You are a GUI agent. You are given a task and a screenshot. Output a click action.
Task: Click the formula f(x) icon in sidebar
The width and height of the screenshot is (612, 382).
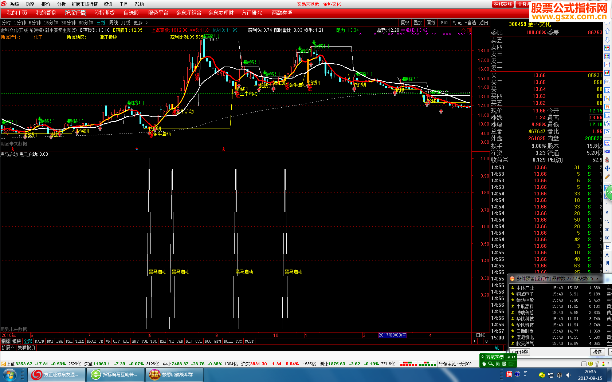607,124
